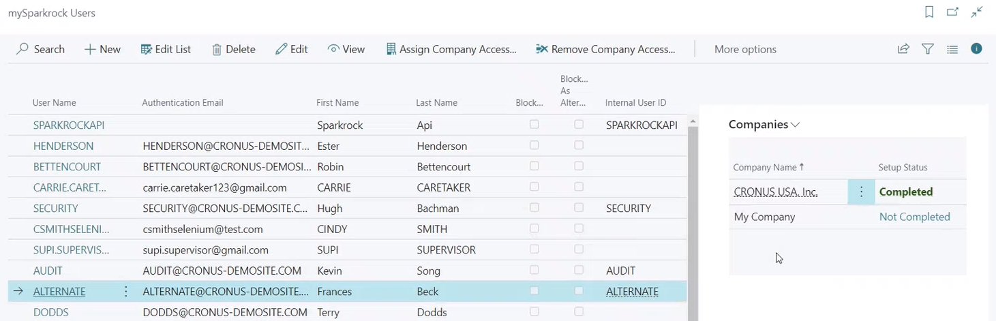Viewport: 996px width, 321px height.
Task: Click the Not Completed status link
Action: pyautogui.click(x=914, y=217)
